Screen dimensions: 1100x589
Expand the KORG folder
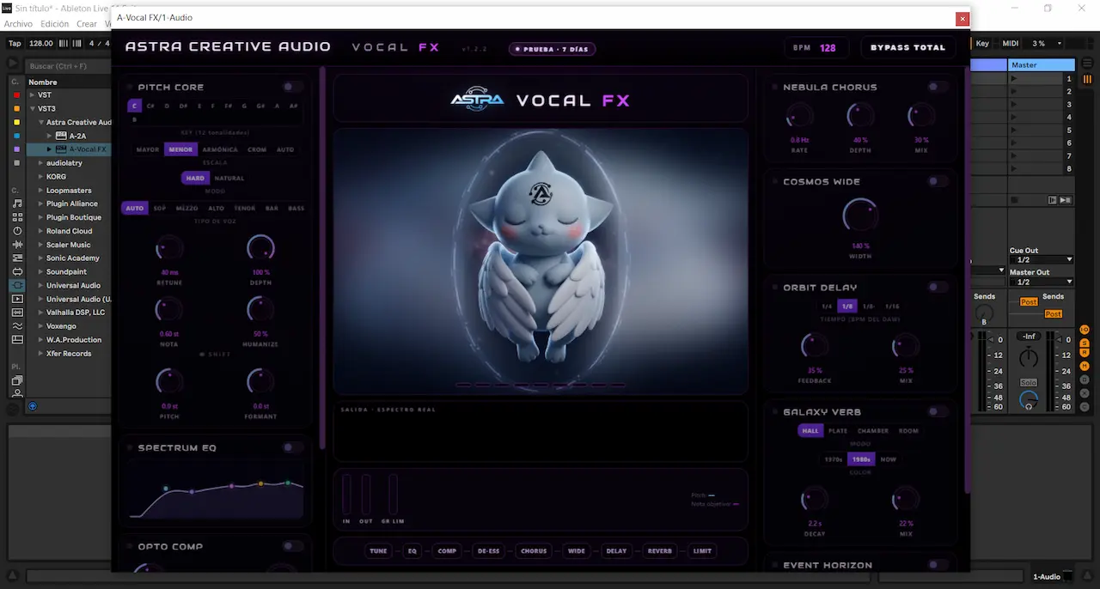(x=40, y=177)
